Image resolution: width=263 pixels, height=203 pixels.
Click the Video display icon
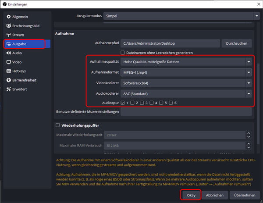(x=8, y=62)
